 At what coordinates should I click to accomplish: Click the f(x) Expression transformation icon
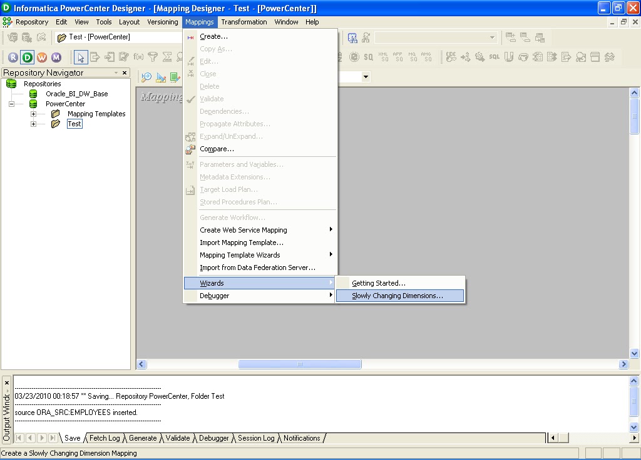(x=138, y=57)
